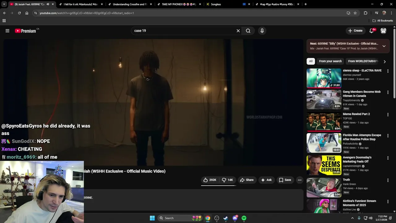
Task: Open Chrome extensions puzzle icon
Action: 366,13
